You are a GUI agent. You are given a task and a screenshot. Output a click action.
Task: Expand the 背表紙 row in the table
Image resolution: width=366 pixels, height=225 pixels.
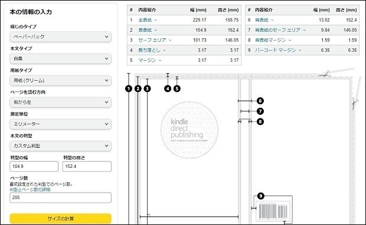point(264,20)
